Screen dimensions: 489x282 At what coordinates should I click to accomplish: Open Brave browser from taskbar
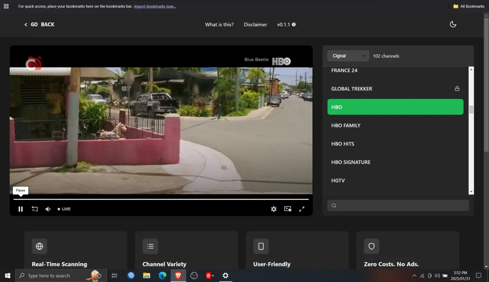click(x=178, y=276)
